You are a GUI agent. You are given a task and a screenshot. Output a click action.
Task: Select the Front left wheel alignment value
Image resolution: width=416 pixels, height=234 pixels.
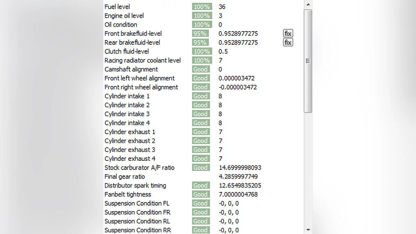[236, 78]
